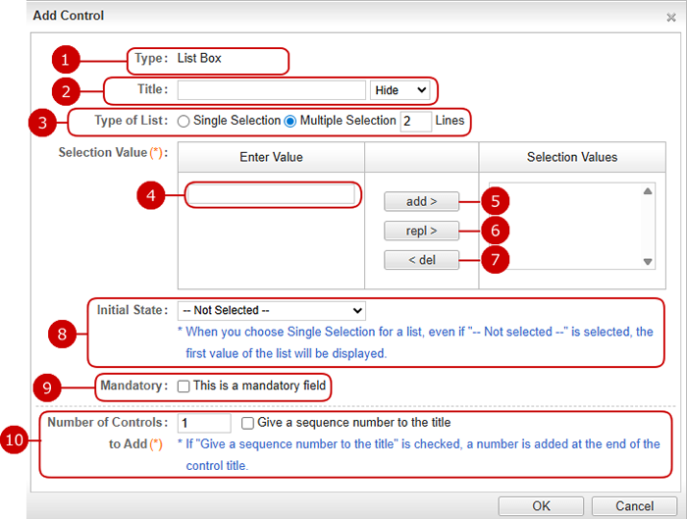Screen dimensions: 687x519
Task: Enable Give a sequence number to the title
Action: (x=247, y=423)
